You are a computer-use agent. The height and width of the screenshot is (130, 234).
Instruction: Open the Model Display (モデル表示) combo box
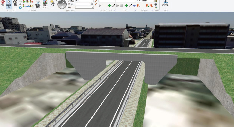pos(84,1)
